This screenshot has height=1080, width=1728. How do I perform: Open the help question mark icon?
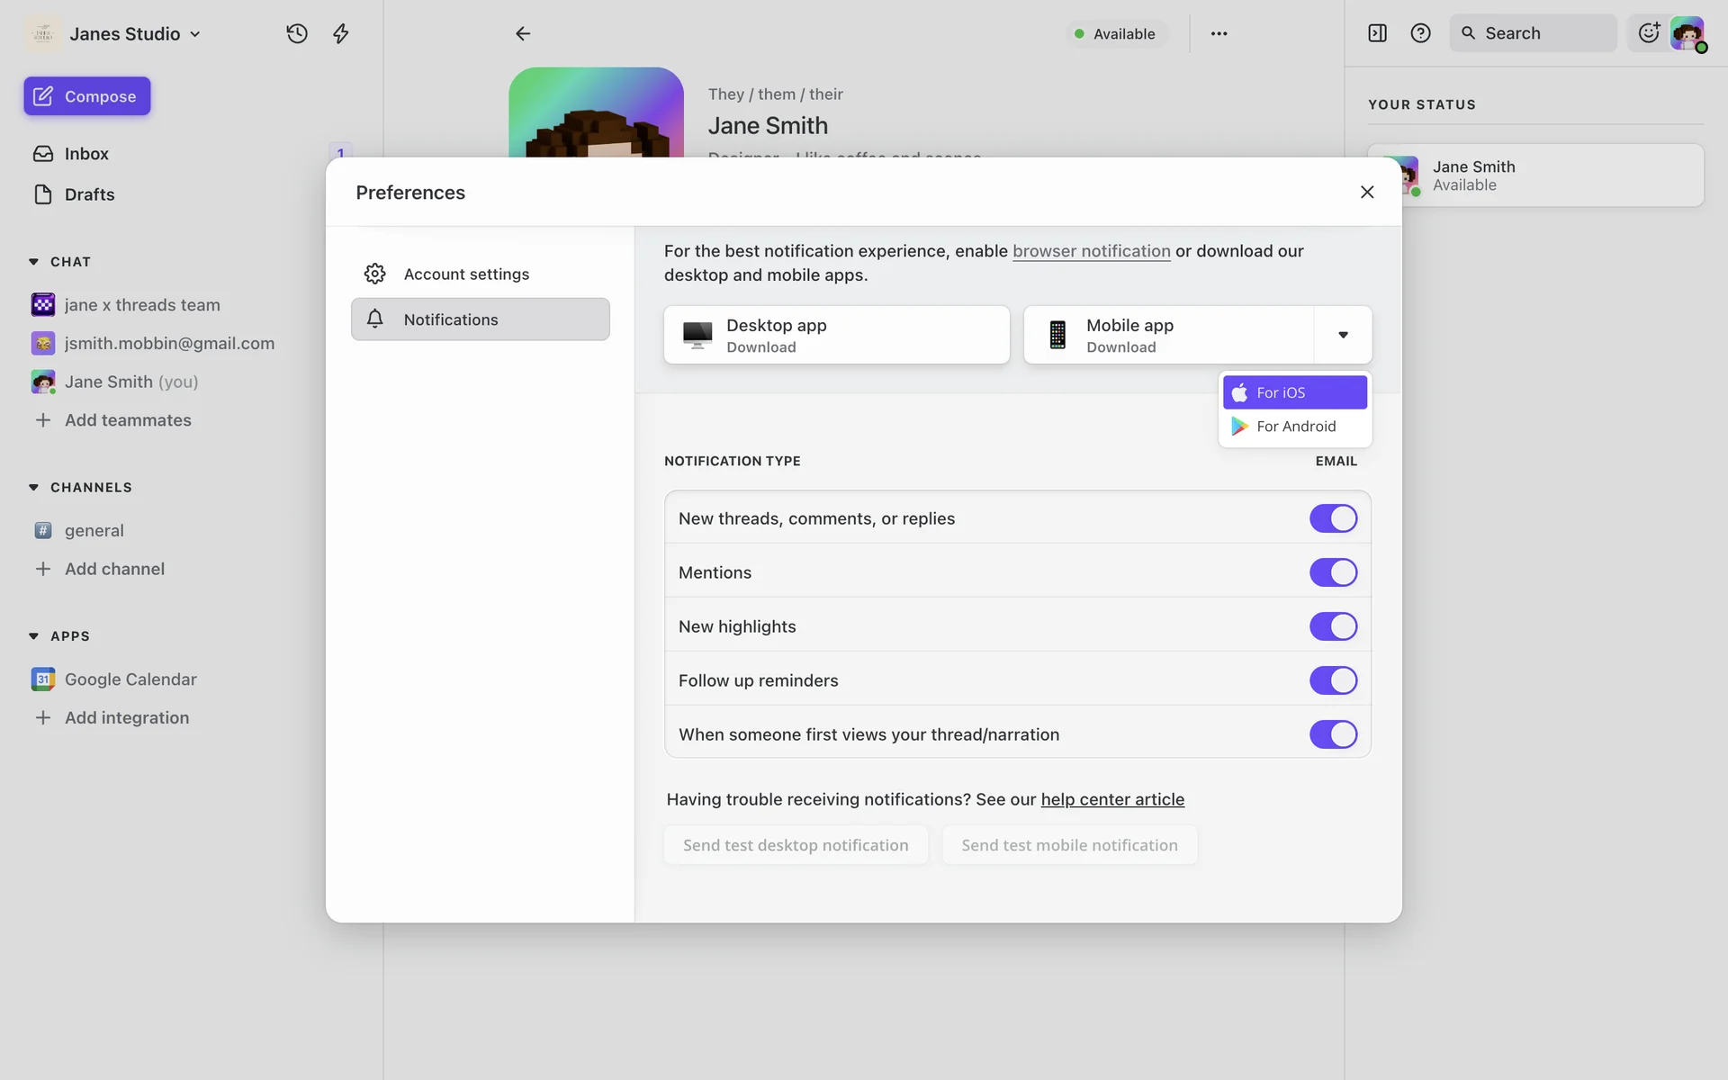(x=1420, y=33)
